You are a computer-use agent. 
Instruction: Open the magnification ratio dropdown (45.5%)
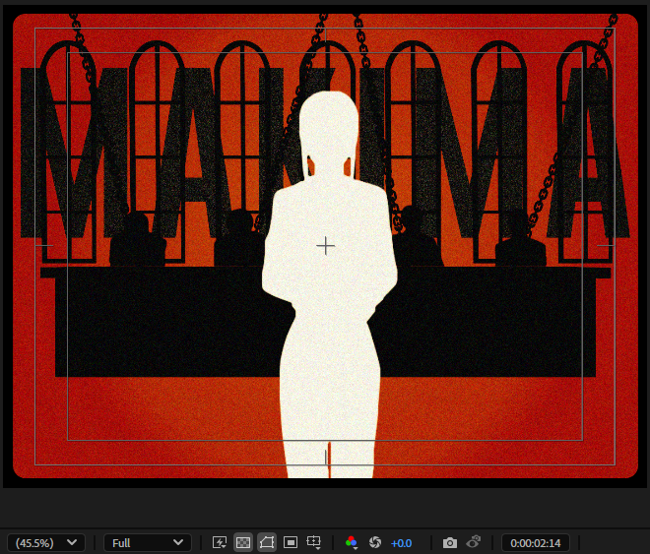pos(46,543)
